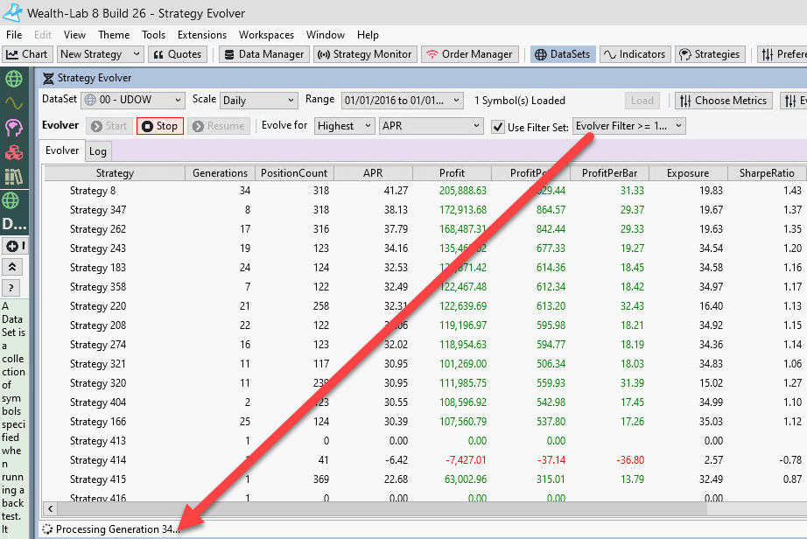
Task: Open the library books sidebar icon
Action: (13, 177)
